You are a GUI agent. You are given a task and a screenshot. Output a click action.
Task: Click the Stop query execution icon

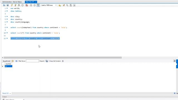23,5
